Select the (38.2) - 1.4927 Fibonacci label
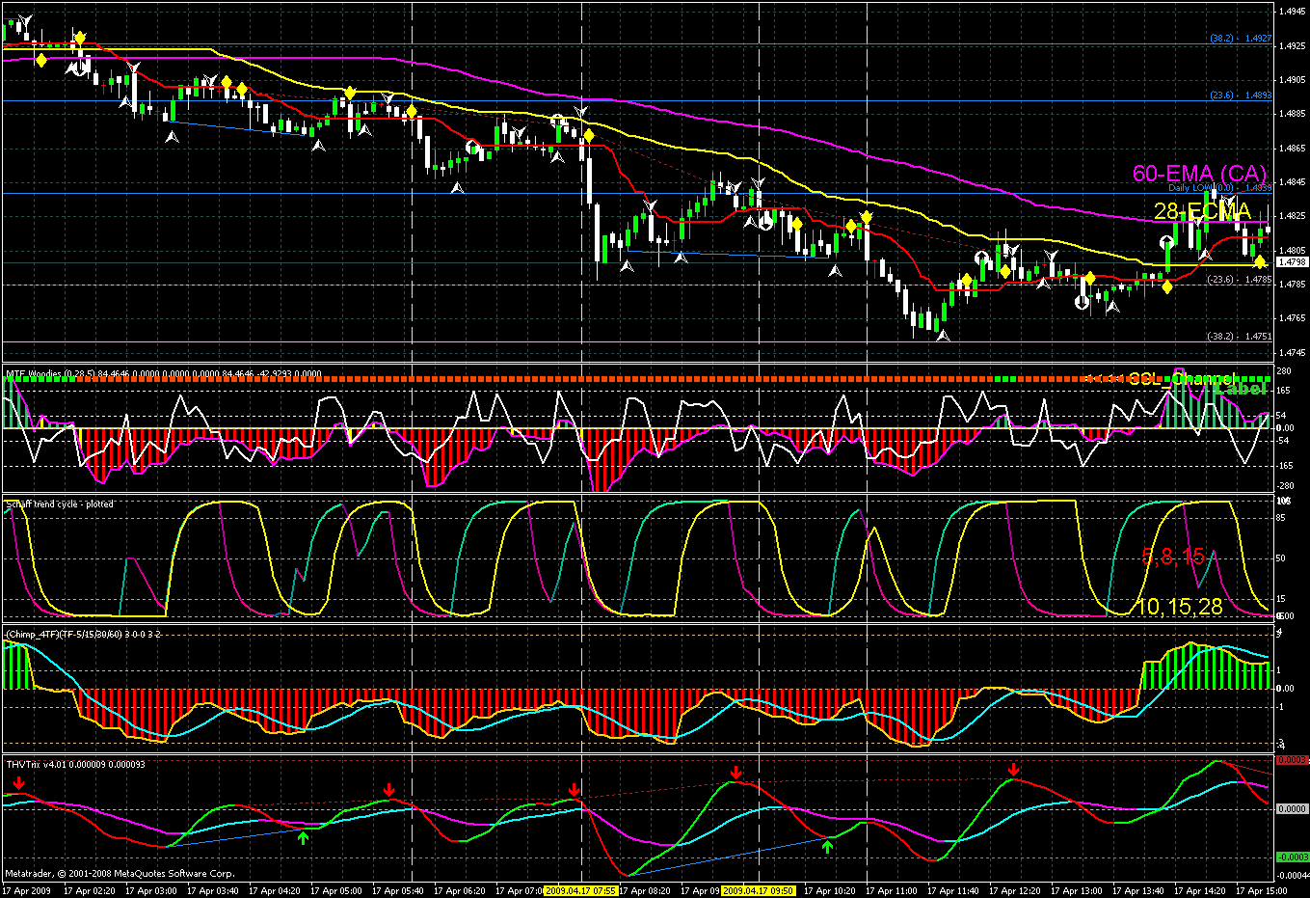Image resolution: width=1310 pixels, height=898 pixels. (x=1241, y=39)
